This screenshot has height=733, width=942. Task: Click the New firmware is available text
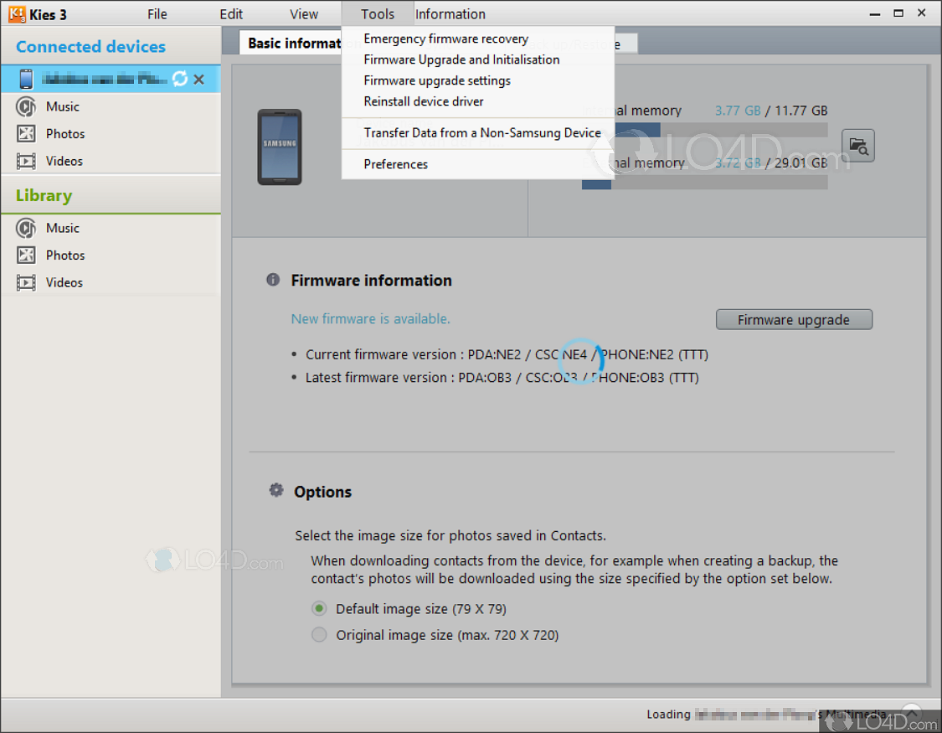click(371, 319)
